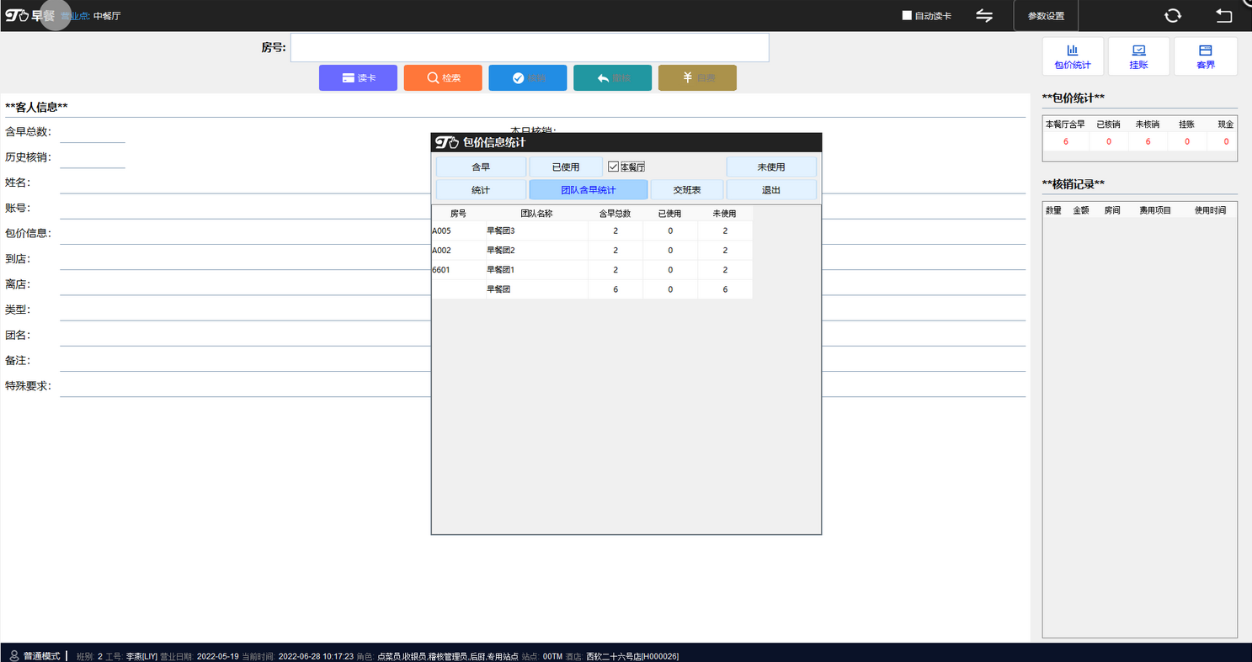The image size is (1252, 662).
Task: Click the 房号 room number input field
Action: [x=529, y=48]
